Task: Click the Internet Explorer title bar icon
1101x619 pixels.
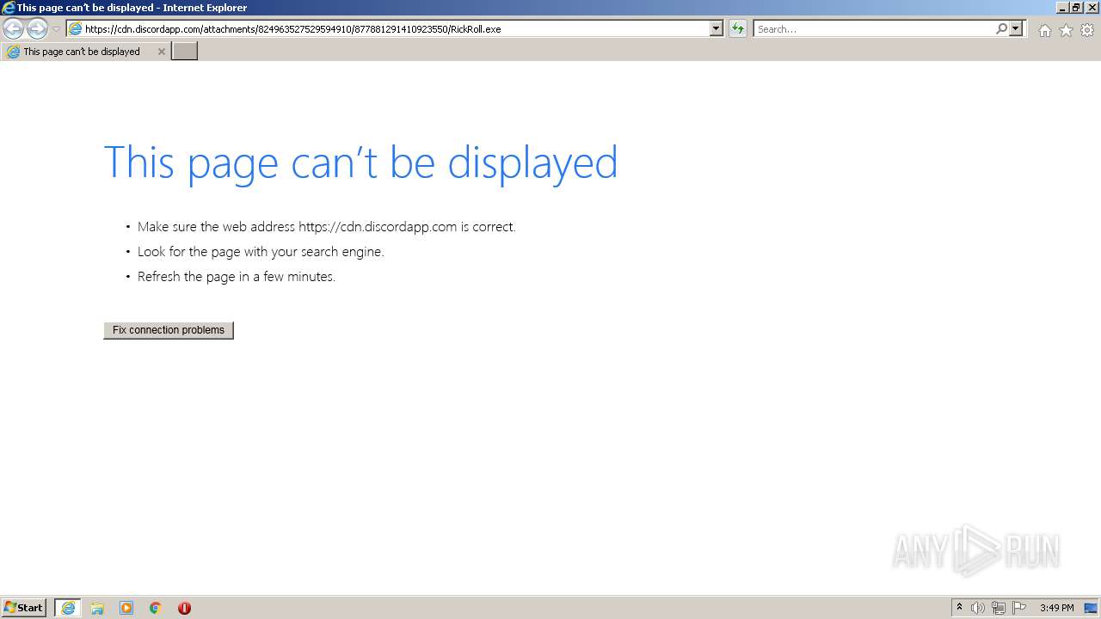Action: click(9, 8)
